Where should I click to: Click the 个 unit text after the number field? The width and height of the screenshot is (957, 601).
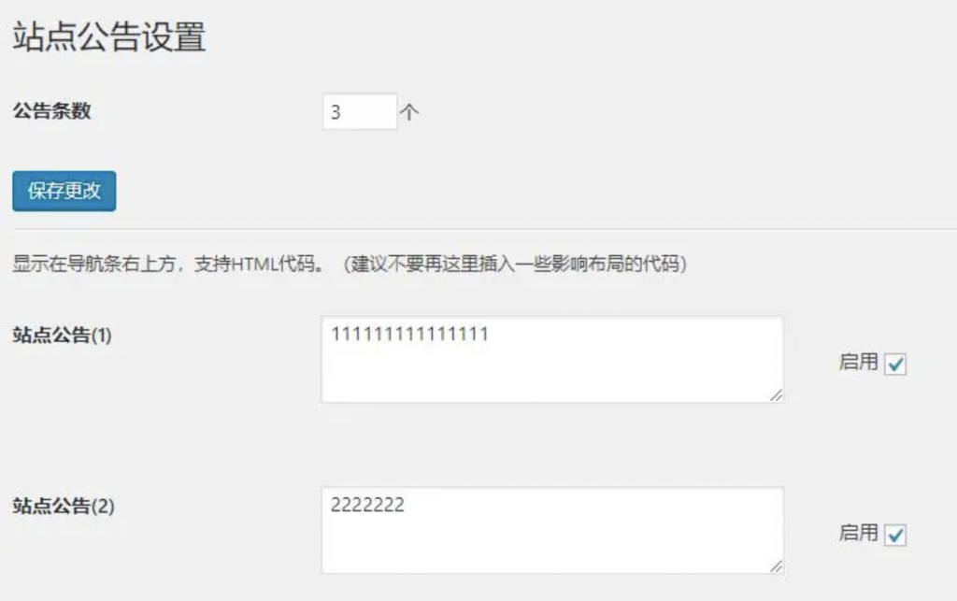click(409, 112)
